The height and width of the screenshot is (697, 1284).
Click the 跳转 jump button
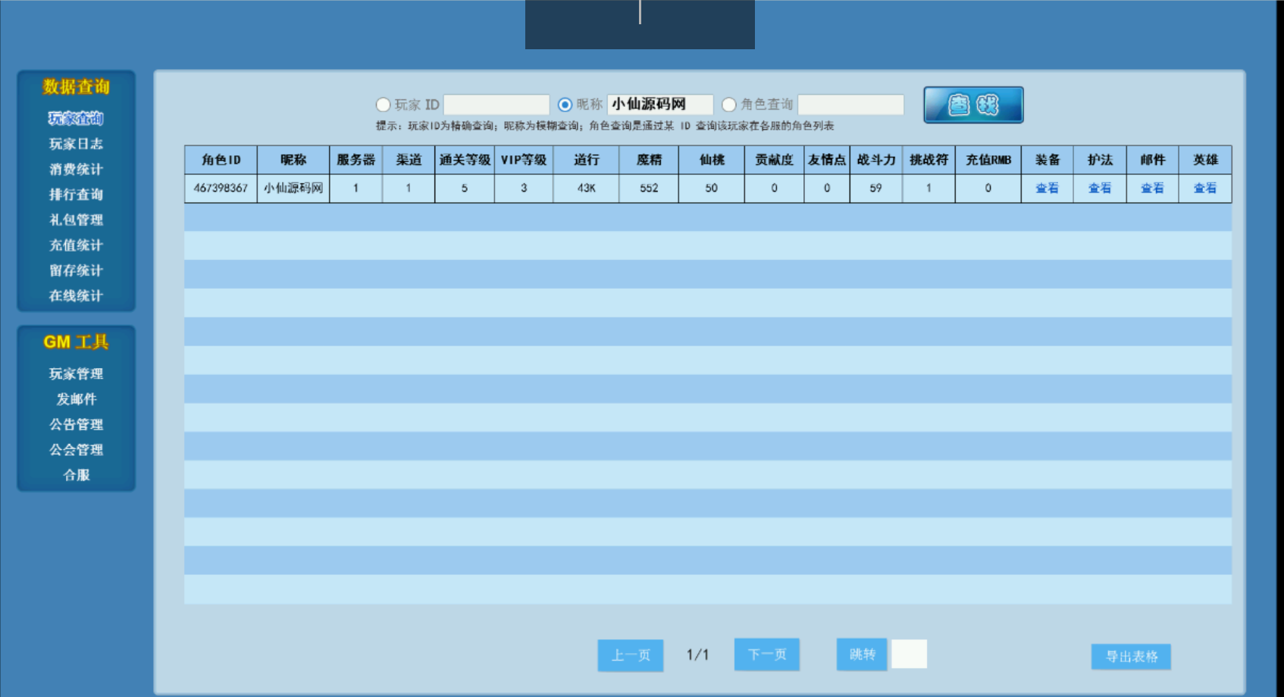[862, 654]
